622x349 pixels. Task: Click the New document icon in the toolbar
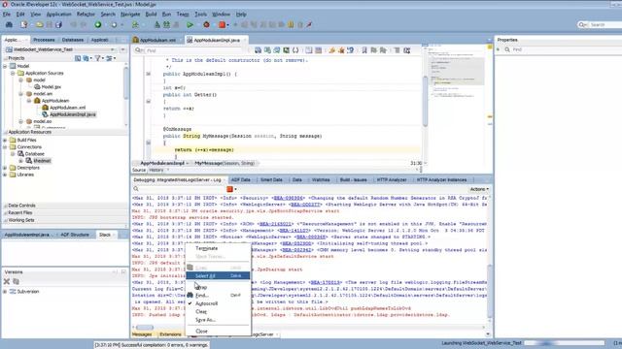coord(24,24)
